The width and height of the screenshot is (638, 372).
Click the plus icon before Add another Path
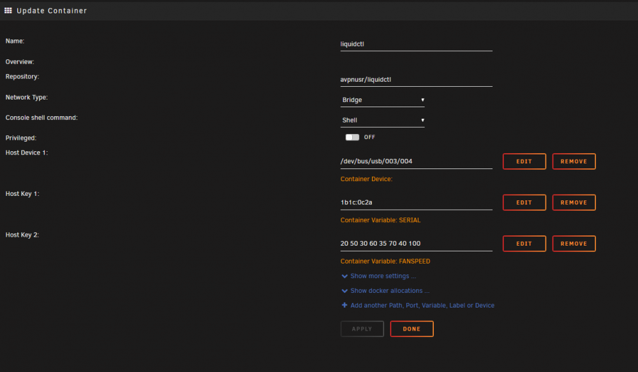(345, 305)
